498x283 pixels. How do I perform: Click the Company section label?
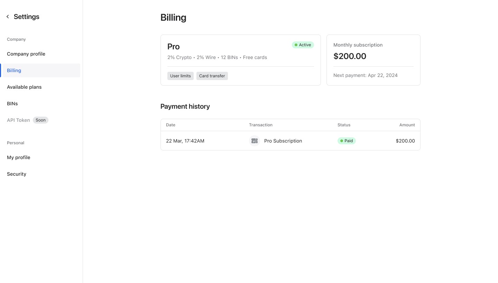(x=16, y=39)
